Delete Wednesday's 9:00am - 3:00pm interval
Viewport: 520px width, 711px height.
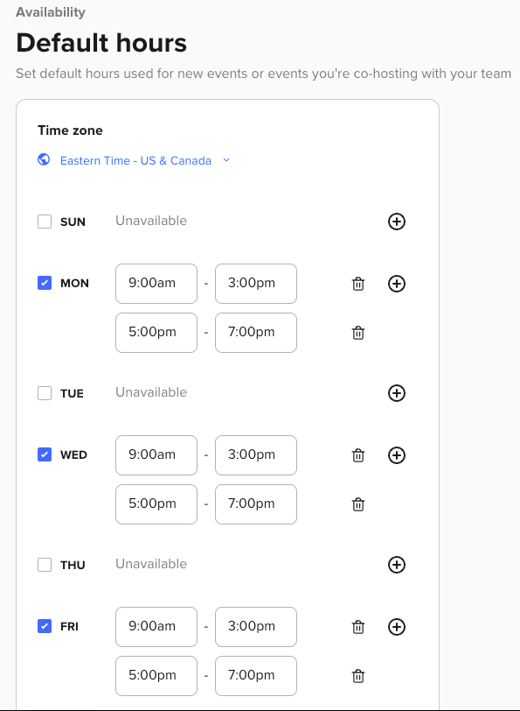[x=358, y=455]
